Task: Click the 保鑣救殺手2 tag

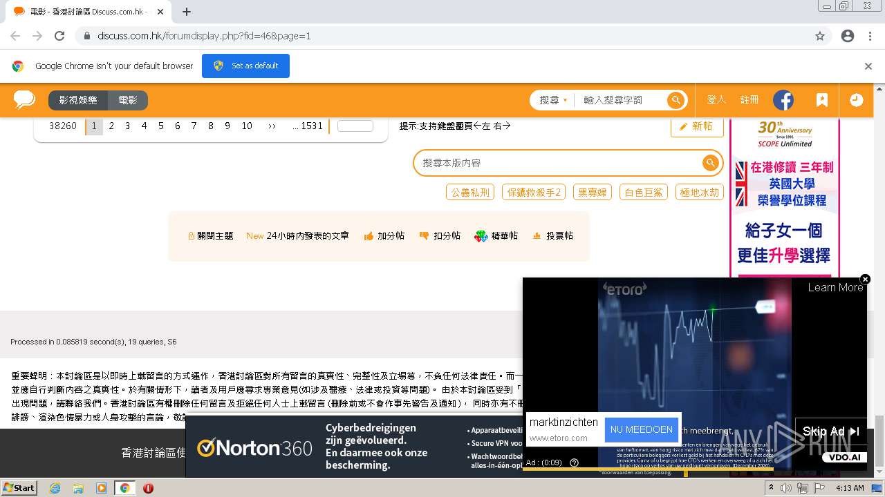Action: (534, 193)
